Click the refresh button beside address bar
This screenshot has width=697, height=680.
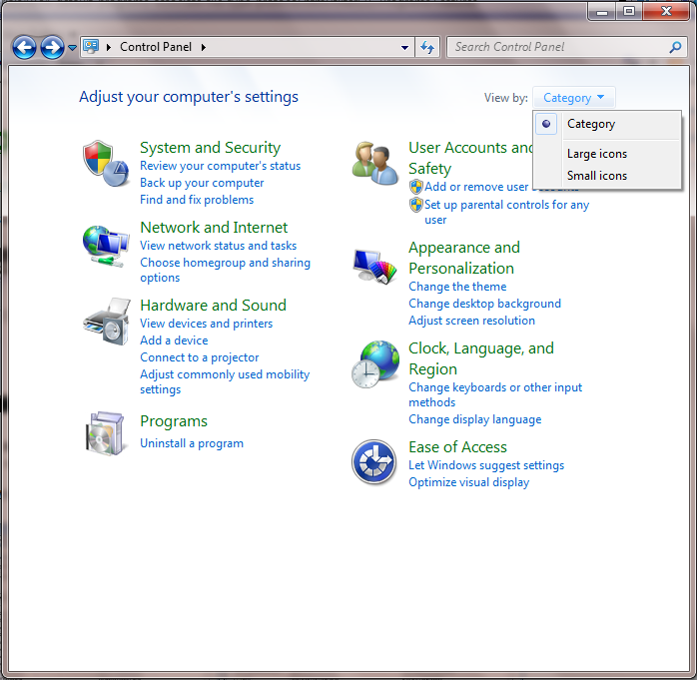pos(427,47)
